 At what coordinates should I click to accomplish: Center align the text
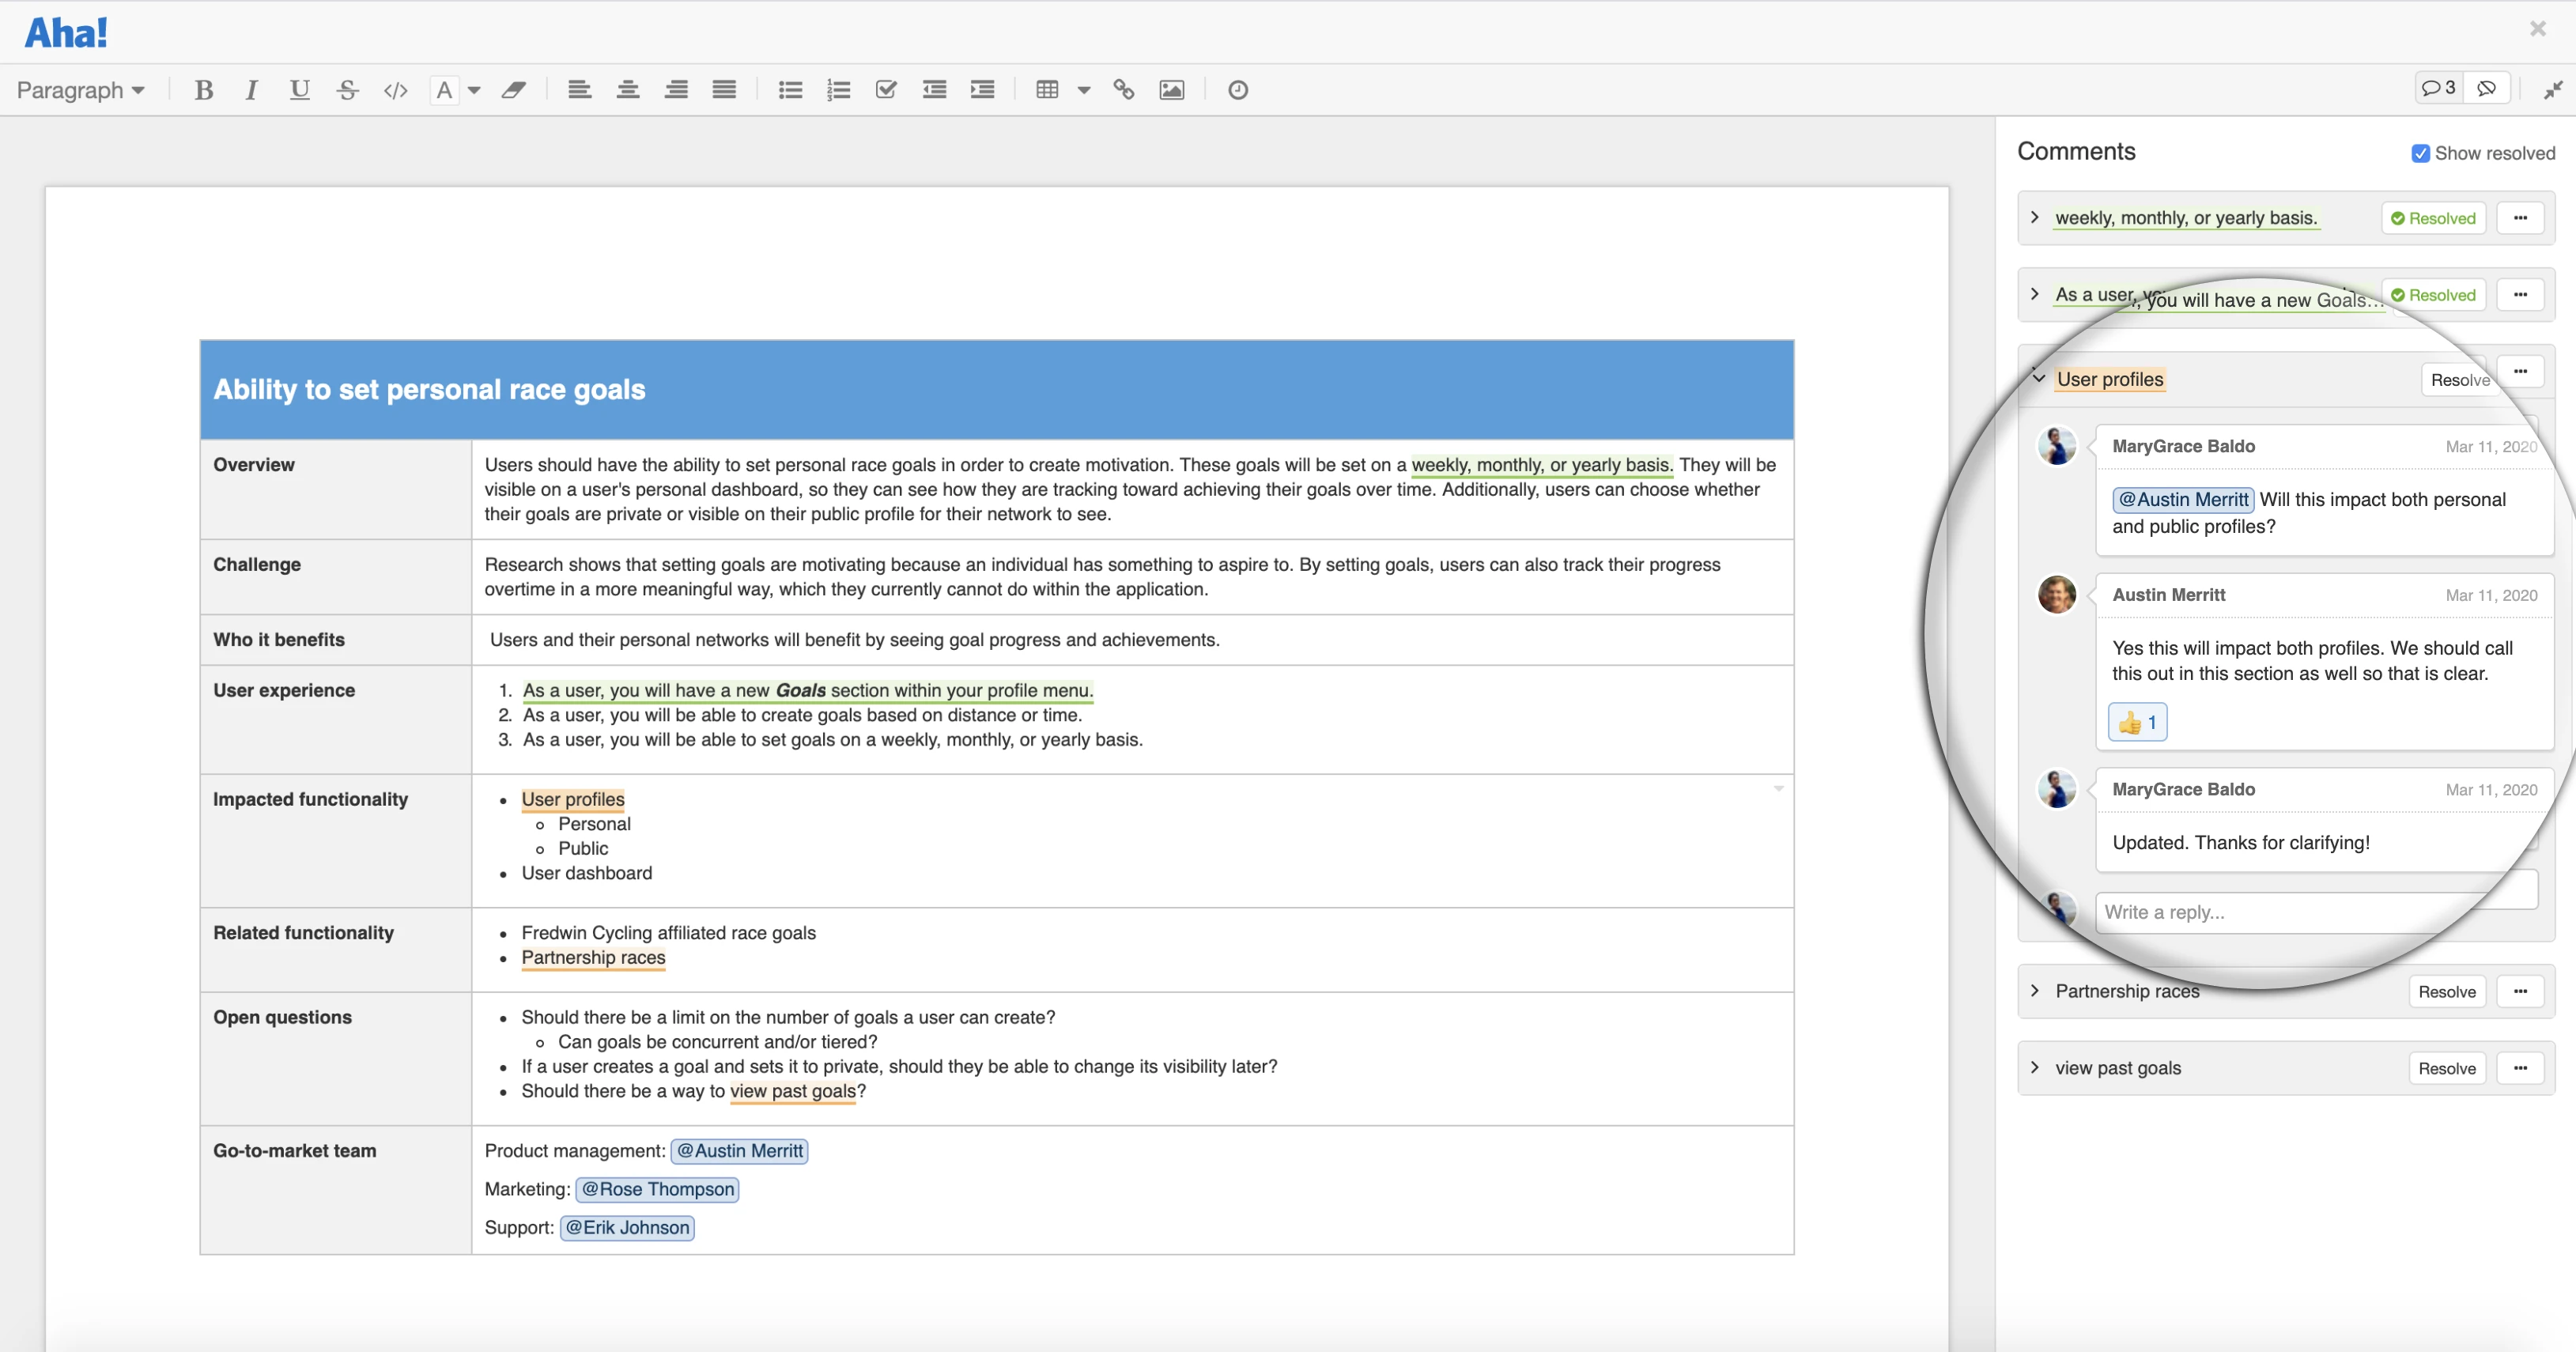[627, 90]
